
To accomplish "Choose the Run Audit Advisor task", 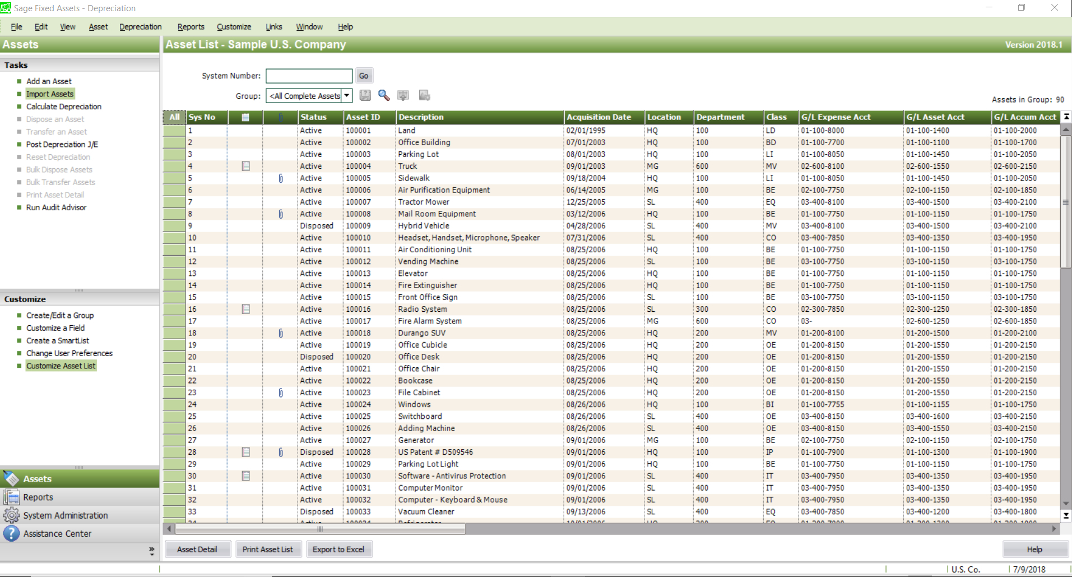I will pyautogui.click(x=56, y=207).
